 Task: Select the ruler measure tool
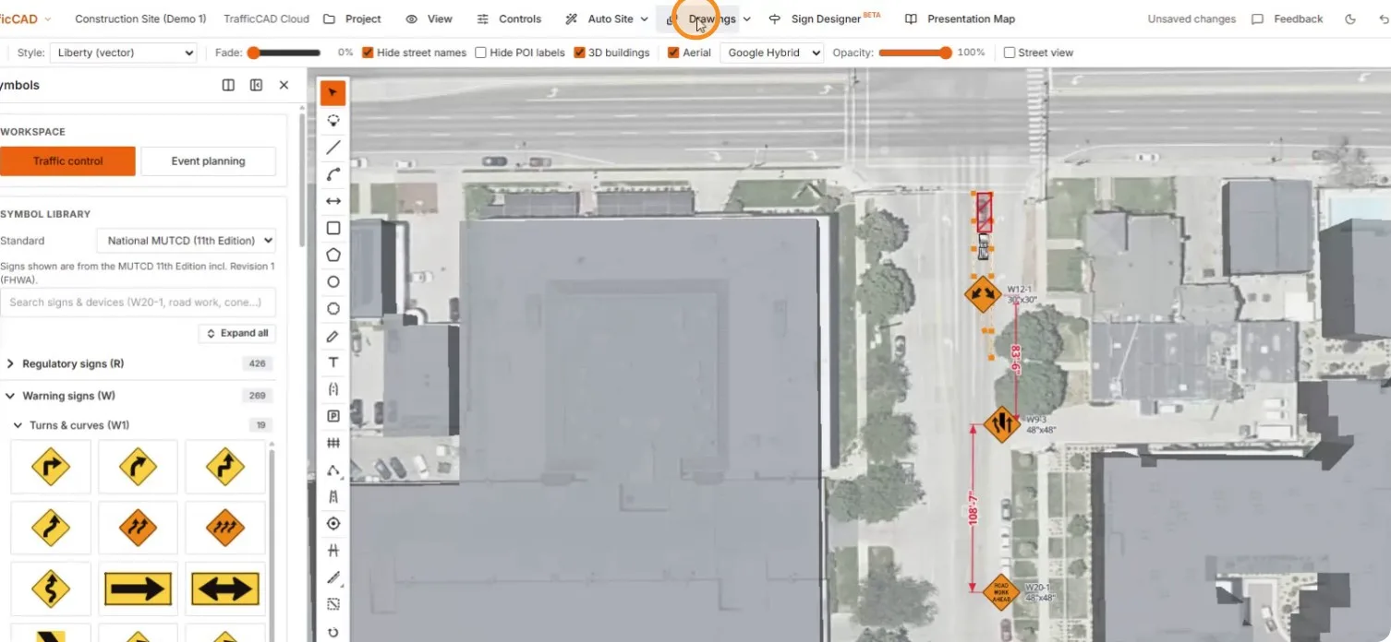tap(333, 577)
